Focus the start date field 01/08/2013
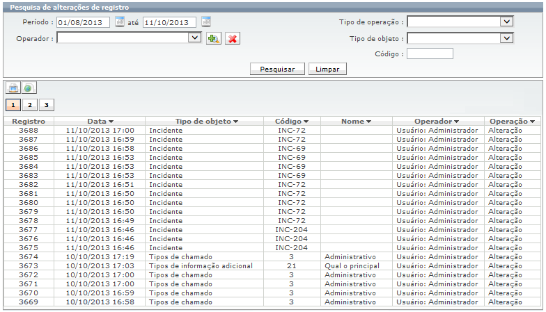546x312 pixels. (83, 22)
